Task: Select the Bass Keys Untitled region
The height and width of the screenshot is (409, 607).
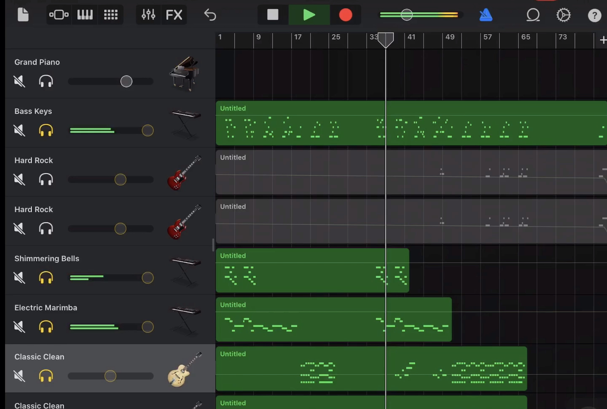Action: click(411, 123)
